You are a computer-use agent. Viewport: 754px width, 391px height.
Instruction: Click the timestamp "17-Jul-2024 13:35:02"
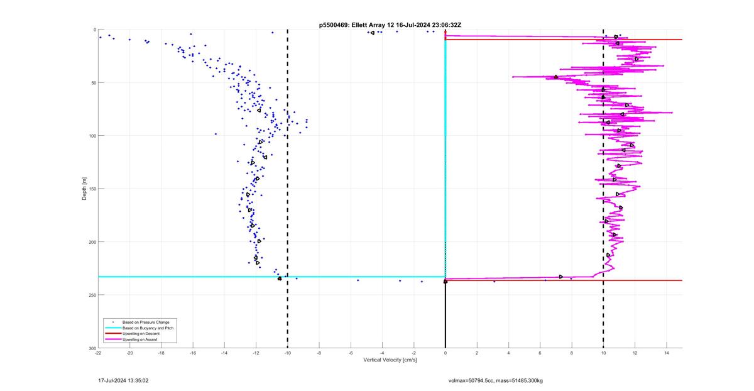pos(123,380)
